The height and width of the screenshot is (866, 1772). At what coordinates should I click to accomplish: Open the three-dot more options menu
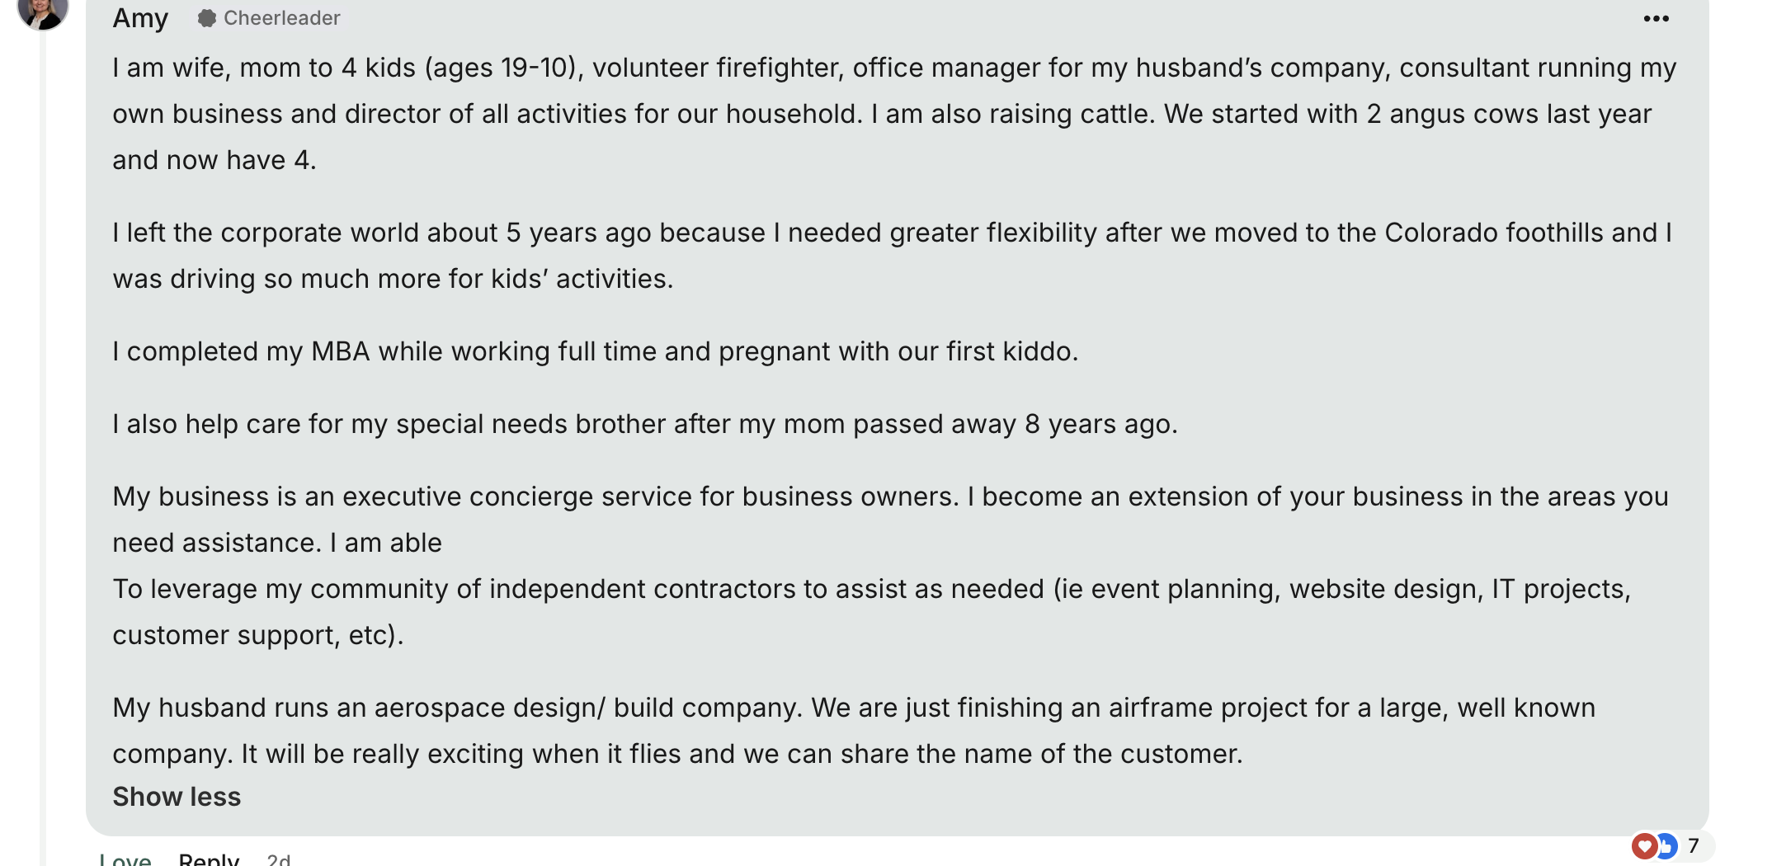point(1656,19)
